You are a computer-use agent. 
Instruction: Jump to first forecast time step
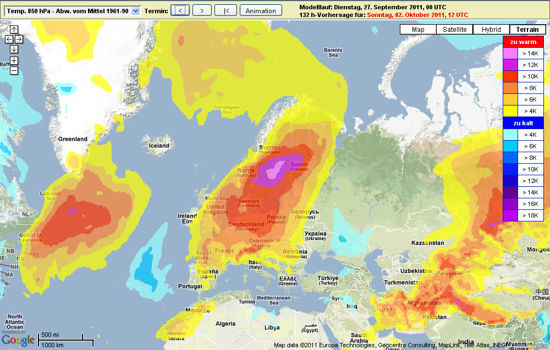(226, 10)
